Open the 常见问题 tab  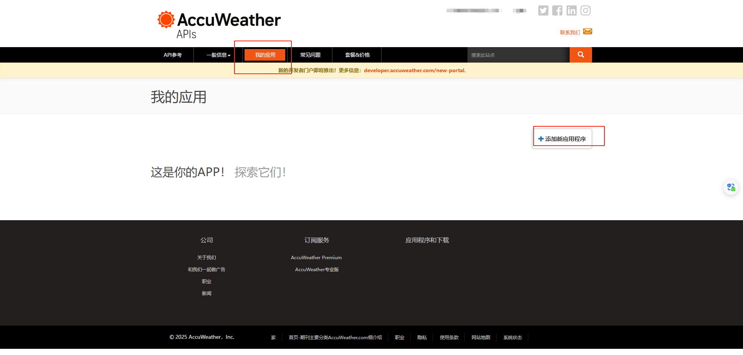311,55
